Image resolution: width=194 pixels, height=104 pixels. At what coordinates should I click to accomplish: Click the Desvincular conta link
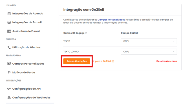click(x=167, y=61)
